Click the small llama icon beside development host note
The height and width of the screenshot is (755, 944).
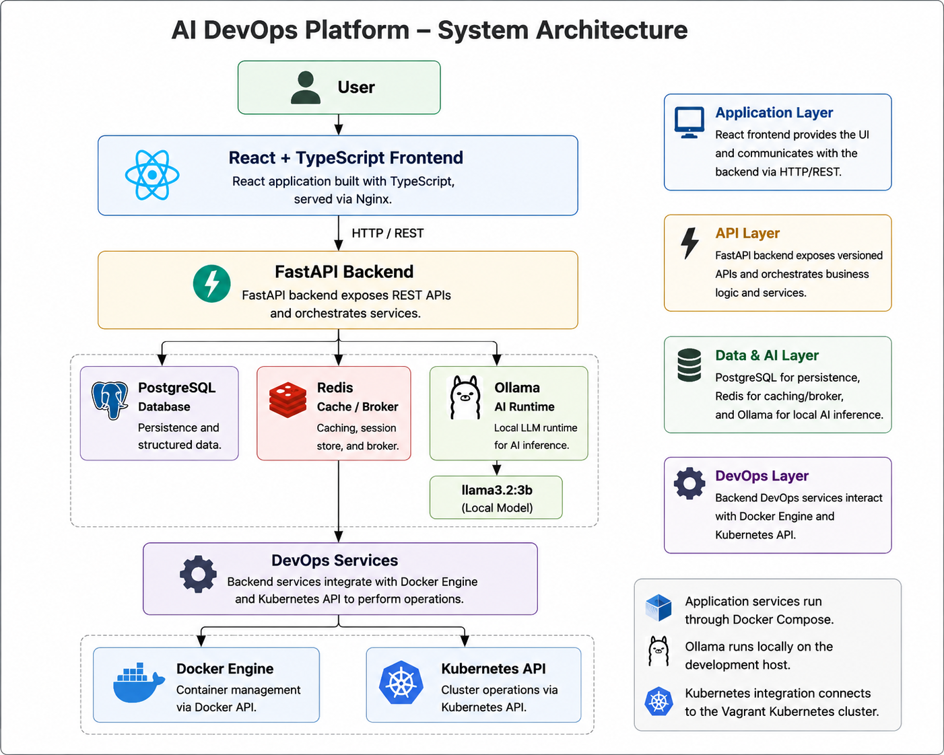[659, 651]
